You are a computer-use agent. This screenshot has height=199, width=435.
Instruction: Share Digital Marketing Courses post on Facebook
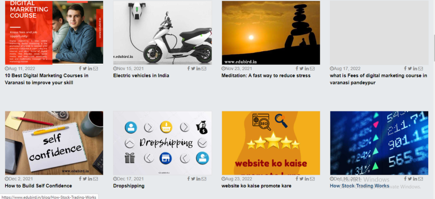click(80, 68)
